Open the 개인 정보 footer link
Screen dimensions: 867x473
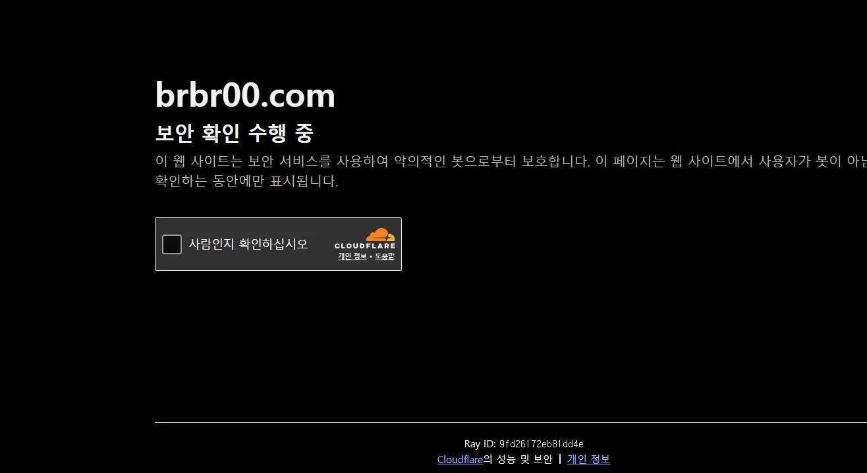(x=588, y=459)
